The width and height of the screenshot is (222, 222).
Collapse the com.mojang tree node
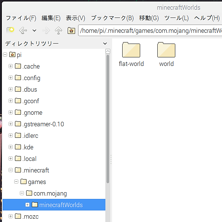(x=22, y=193)
